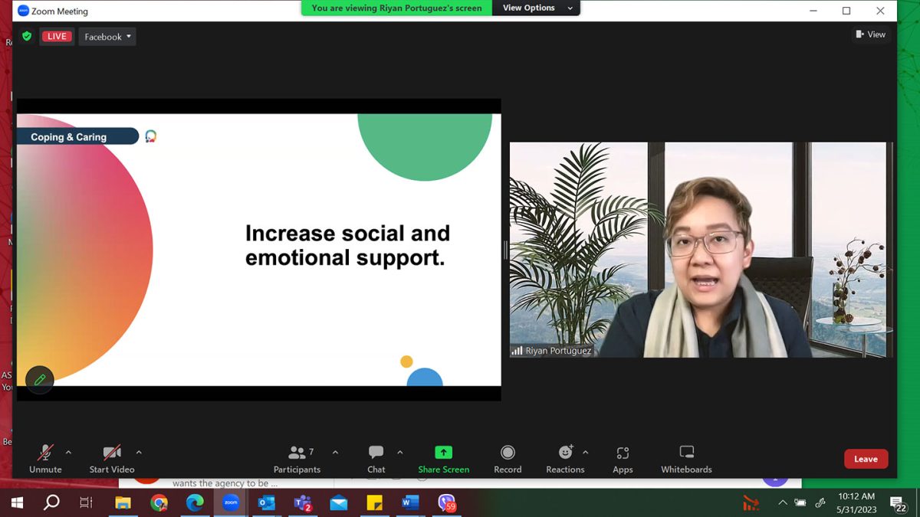Open Whiteboards
This screenshot has width=920, height=517.
pyautogui.click(x=686, y=459)
